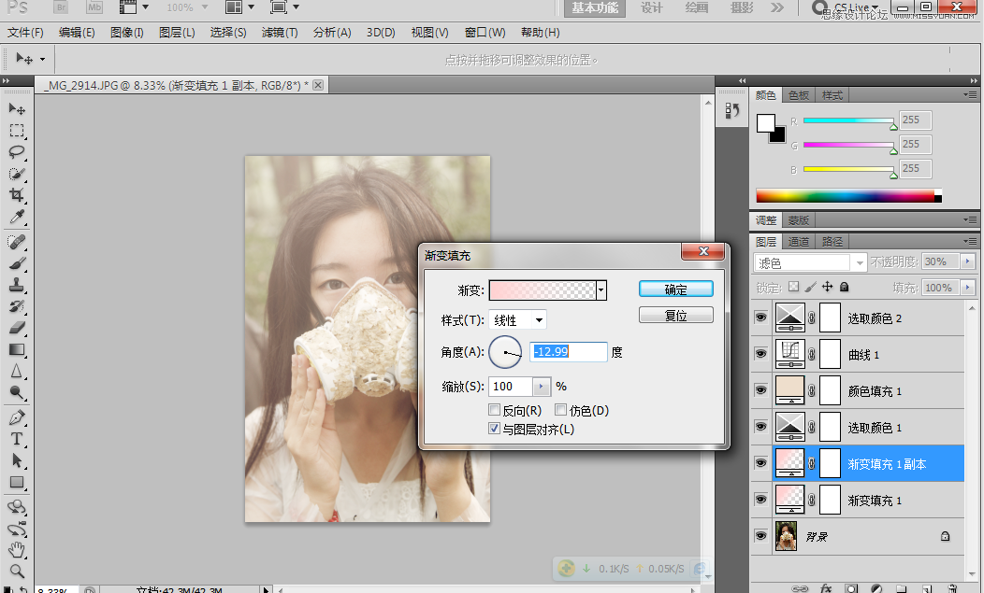Select the History Brush tool

click(17, 306)
